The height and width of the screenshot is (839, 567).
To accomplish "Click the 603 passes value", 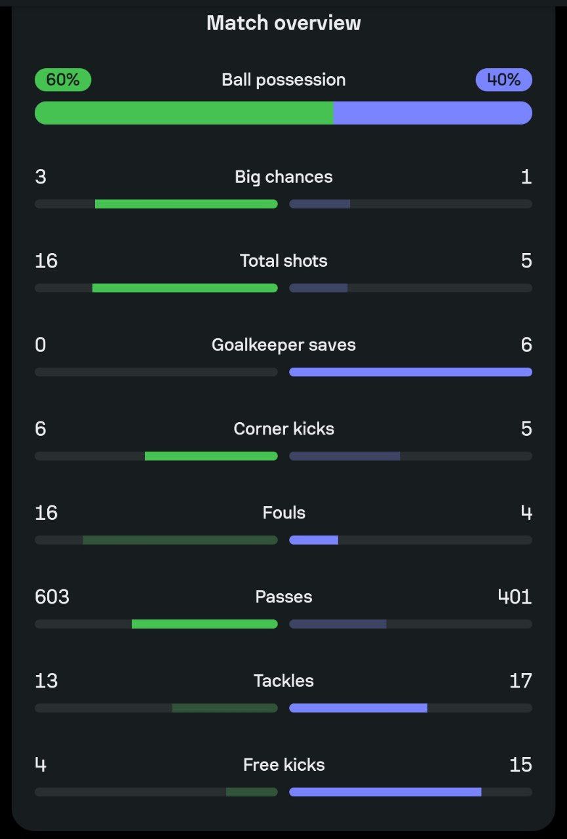I will (52, 596).
